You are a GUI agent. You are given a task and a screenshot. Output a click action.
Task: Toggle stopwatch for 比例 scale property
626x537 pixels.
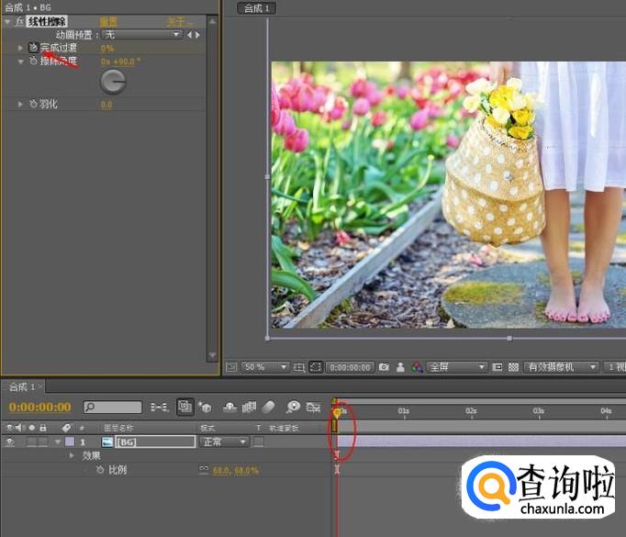101,470
